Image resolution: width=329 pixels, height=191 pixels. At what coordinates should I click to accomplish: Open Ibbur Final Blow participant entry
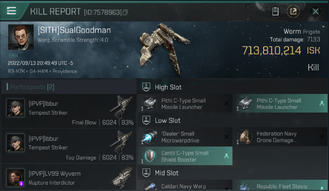tap(69, 111)
